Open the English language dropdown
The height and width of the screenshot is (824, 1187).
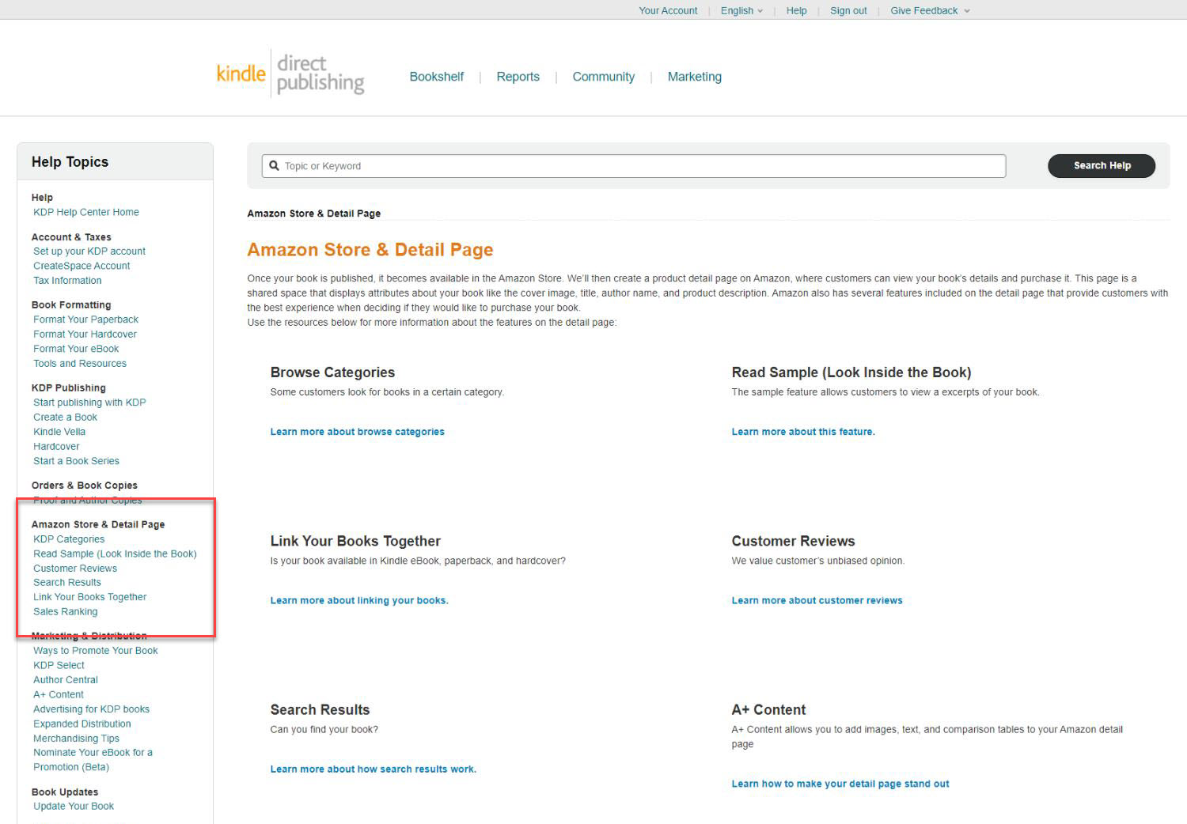[741, 11]
